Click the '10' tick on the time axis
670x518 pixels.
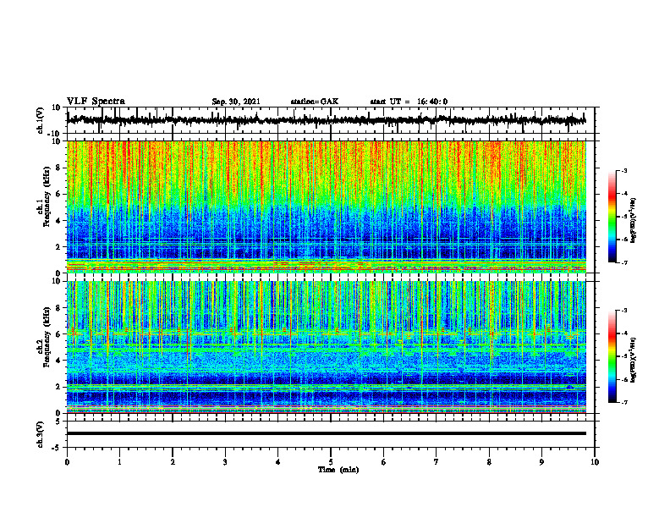(595, 462)
